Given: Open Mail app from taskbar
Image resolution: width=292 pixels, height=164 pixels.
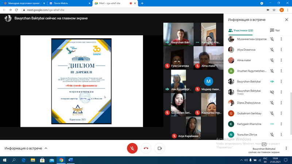Looking at the screenshot, I should click(x=51, y=160).
